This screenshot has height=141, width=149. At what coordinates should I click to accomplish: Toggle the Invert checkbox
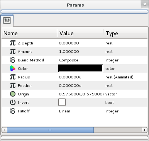62,102
